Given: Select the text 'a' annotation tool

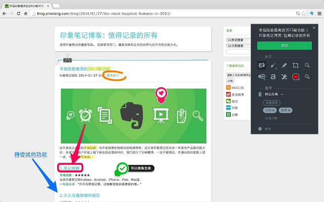Looking at the screenshot, I should tap(273, 77).
